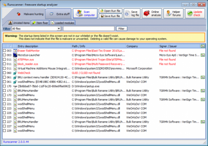The width and height of the screenshot is (208, 146).
Task: Open the Extra stuff section
Action: click(x=58, y=14)
